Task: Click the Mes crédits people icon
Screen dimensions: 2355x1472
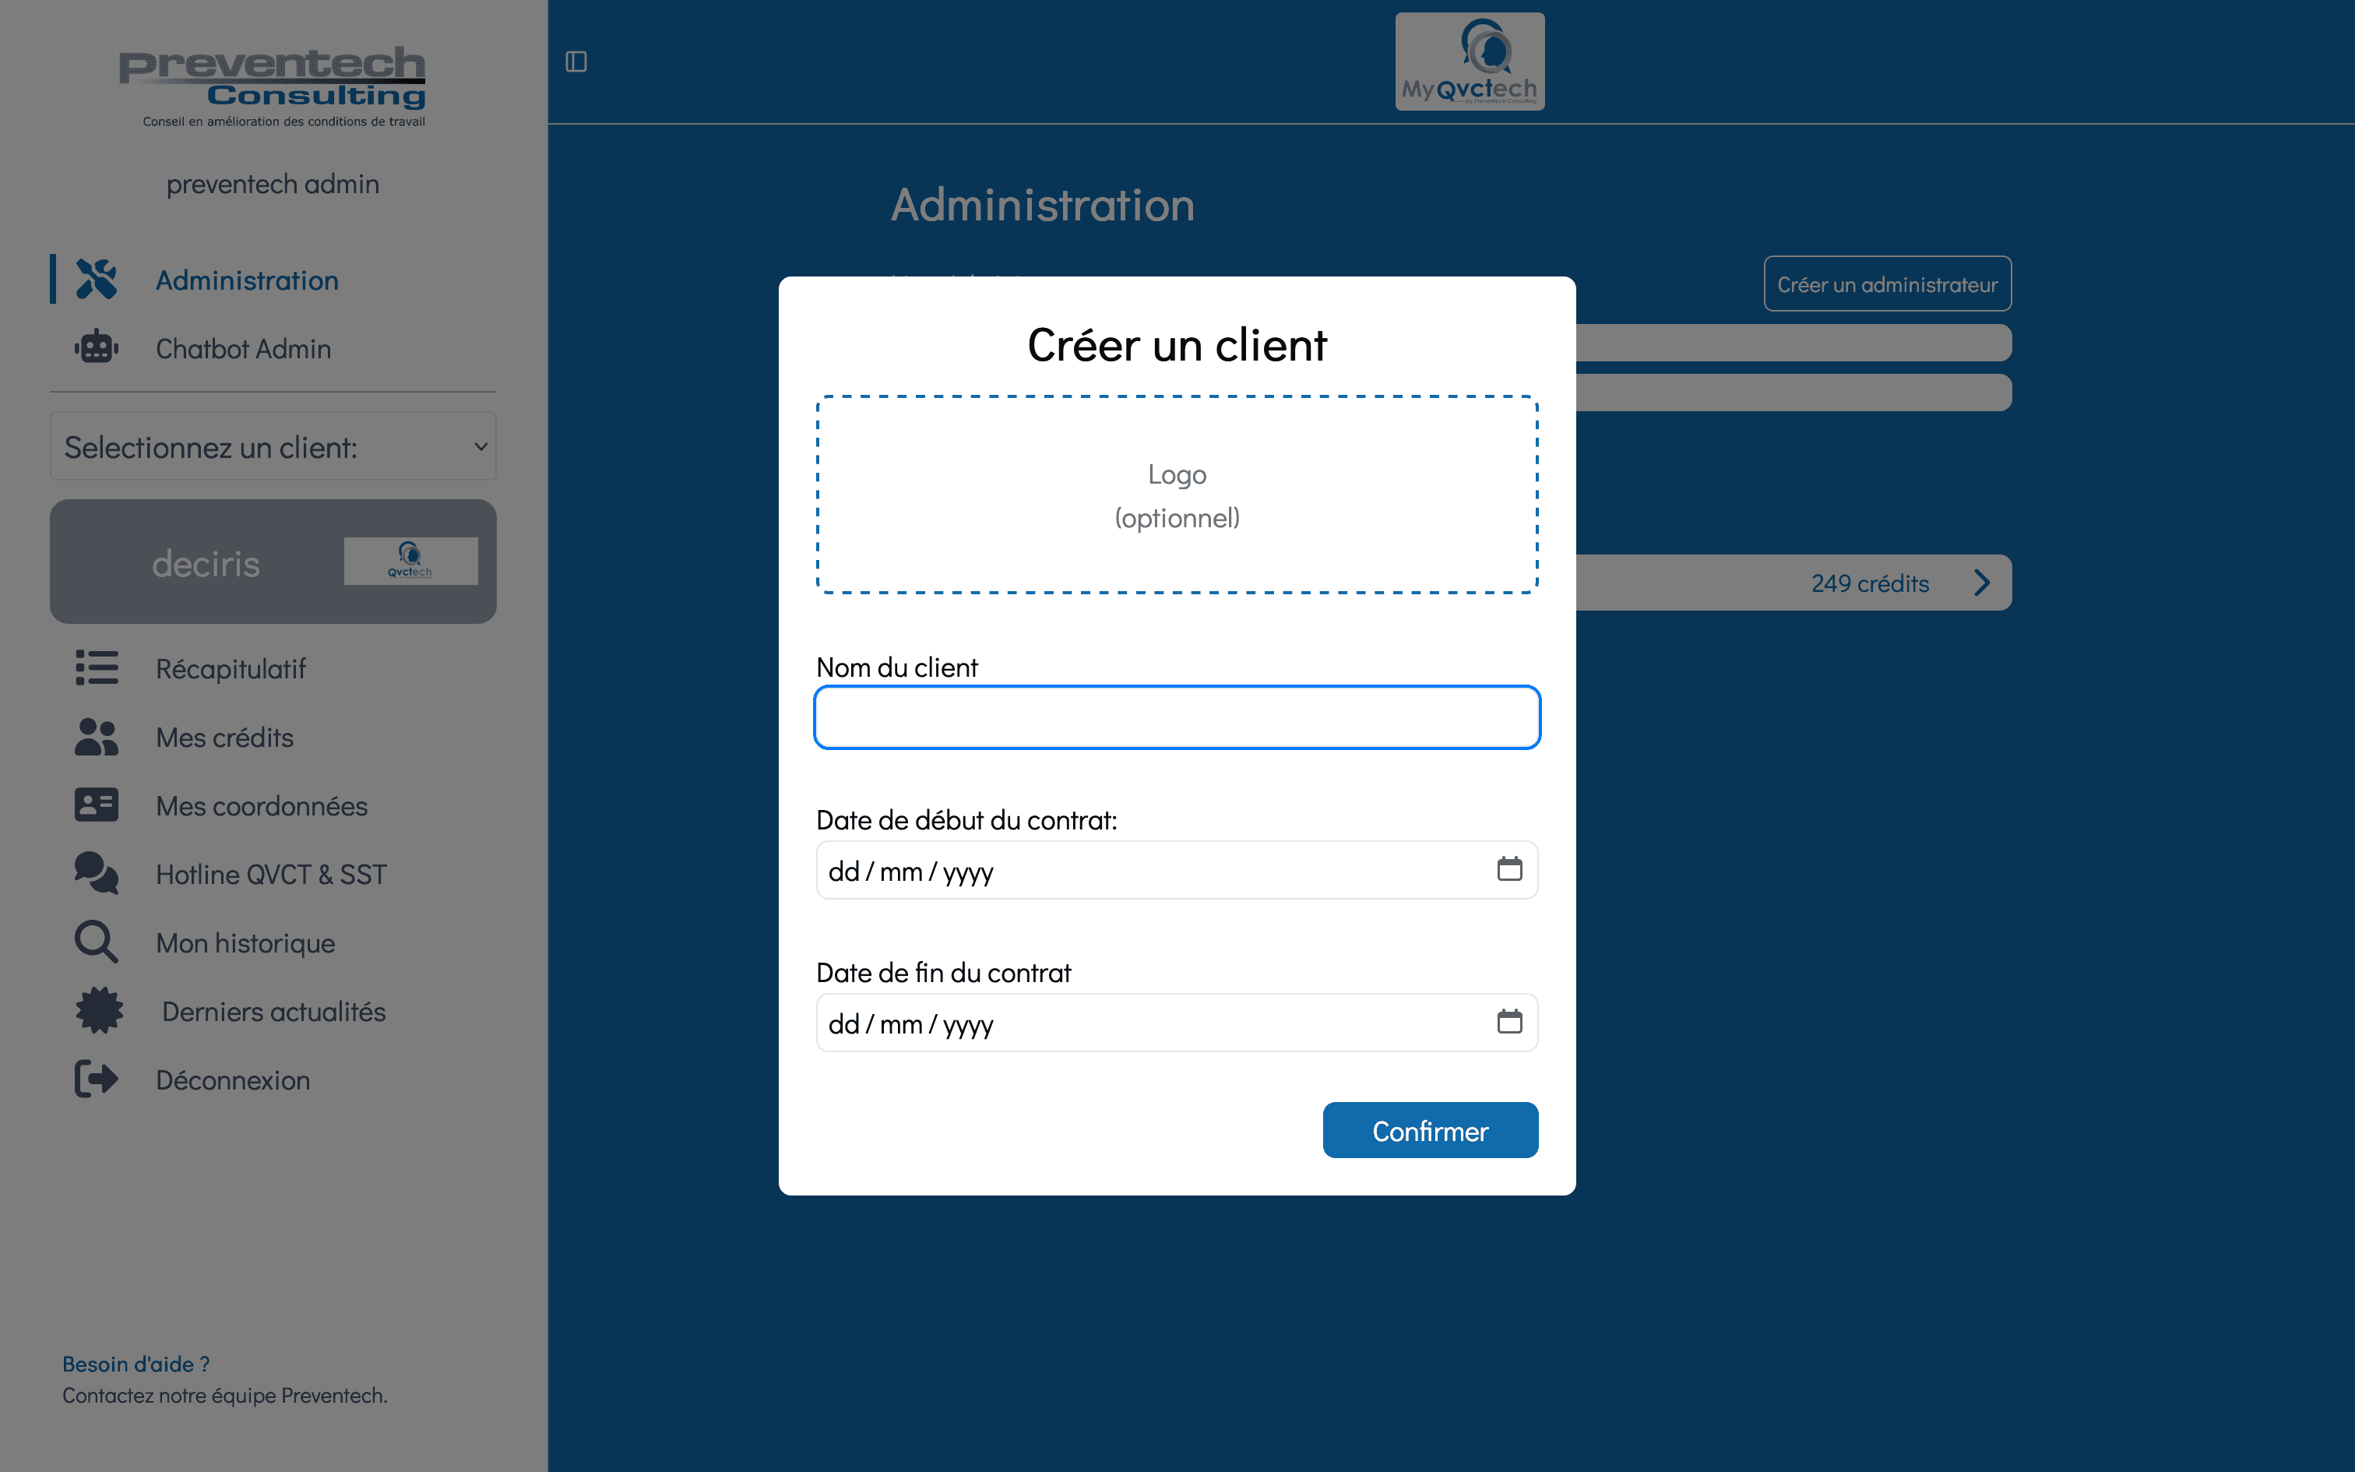Action: (x=97, y=737)
